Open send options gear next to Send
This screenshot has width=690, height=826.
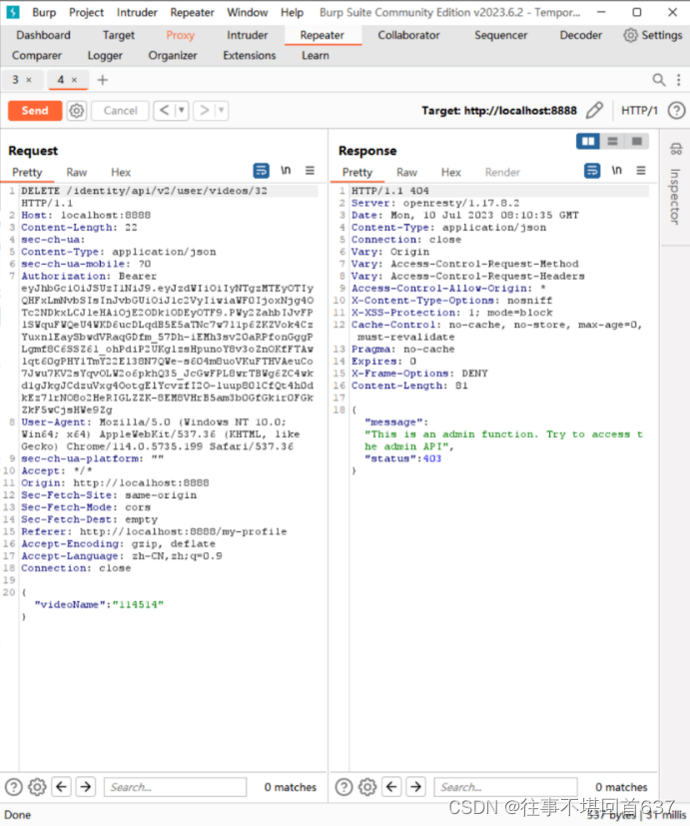click(x=76, y=111)
